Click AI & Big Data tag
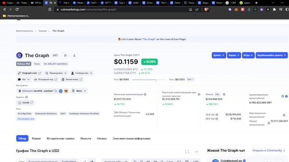 point(24,114)
